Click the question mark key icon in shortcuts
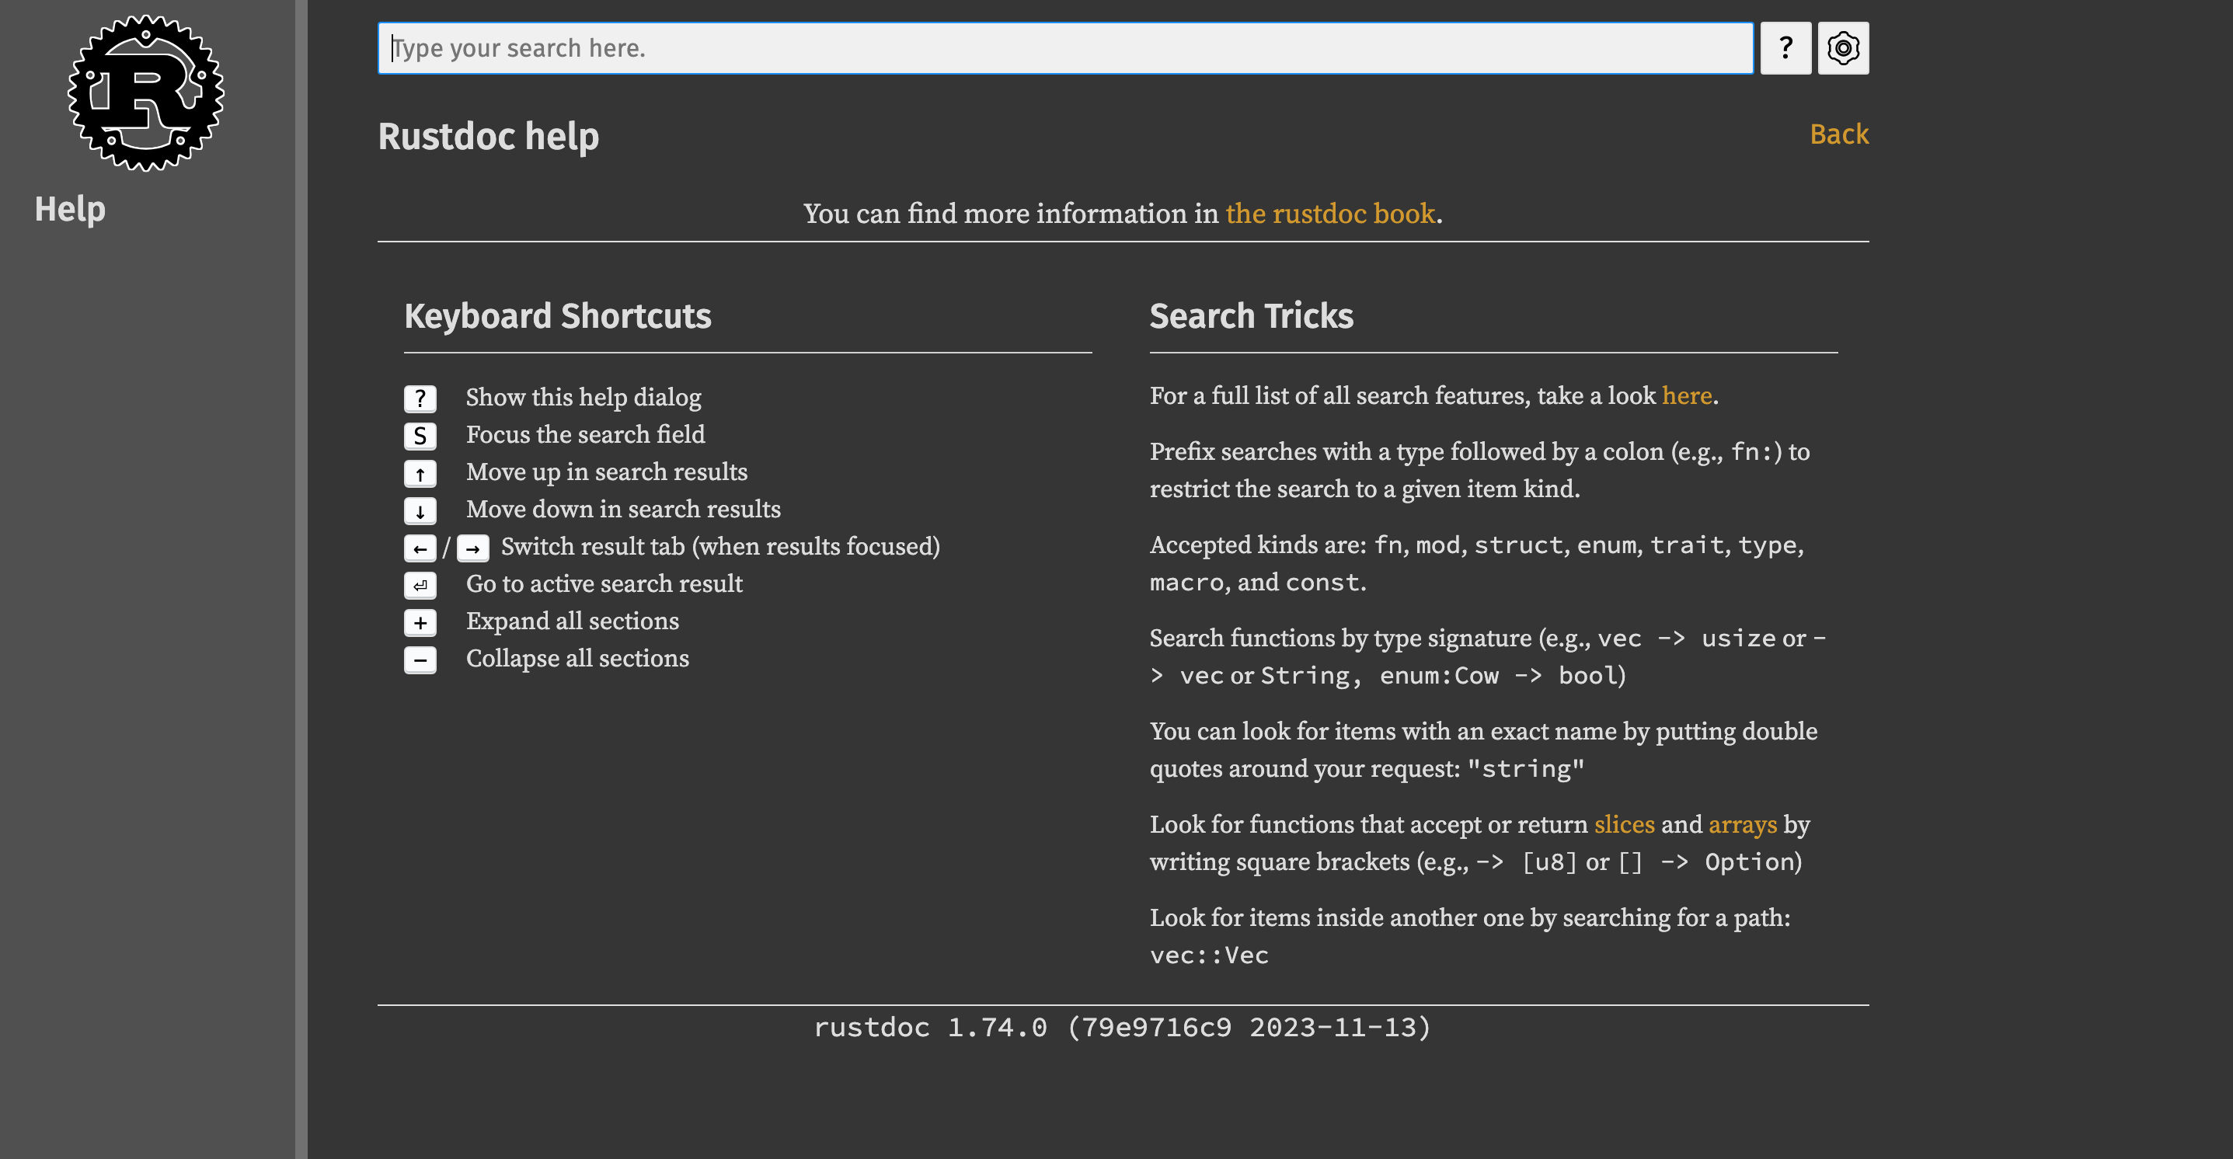Image resolution: width=2233 pixels, height=1159 pixels. coord(420,399)
